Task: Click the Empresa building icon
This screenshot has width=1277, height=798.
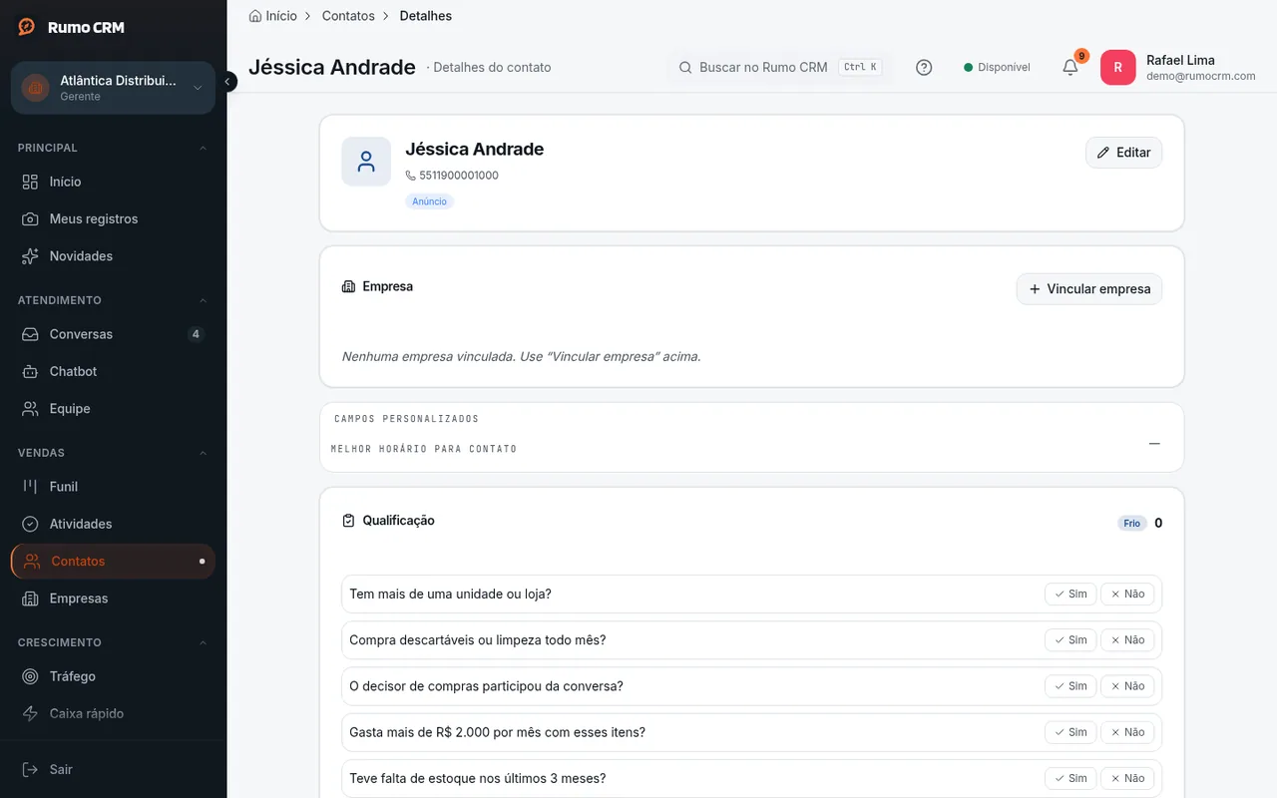Action: 348,286
